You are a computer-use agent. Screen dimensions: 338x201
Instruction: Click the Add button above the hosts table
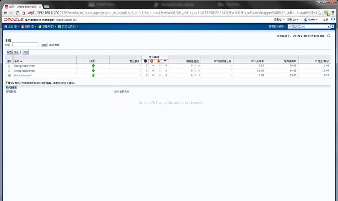click(25, 52)
